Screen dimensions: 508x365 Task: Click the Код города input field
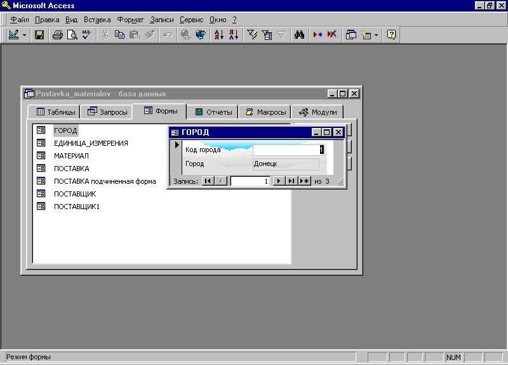[289, 150]
